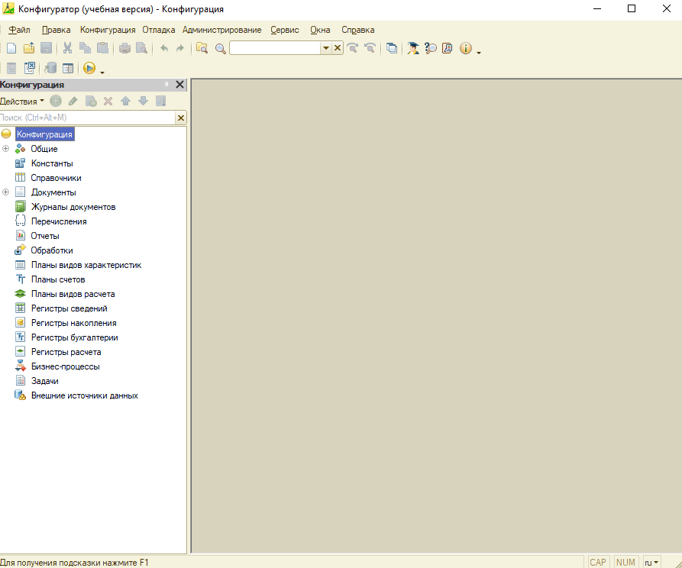Open the Windows list icon
The image size is (682, 568).
point(392,48)
